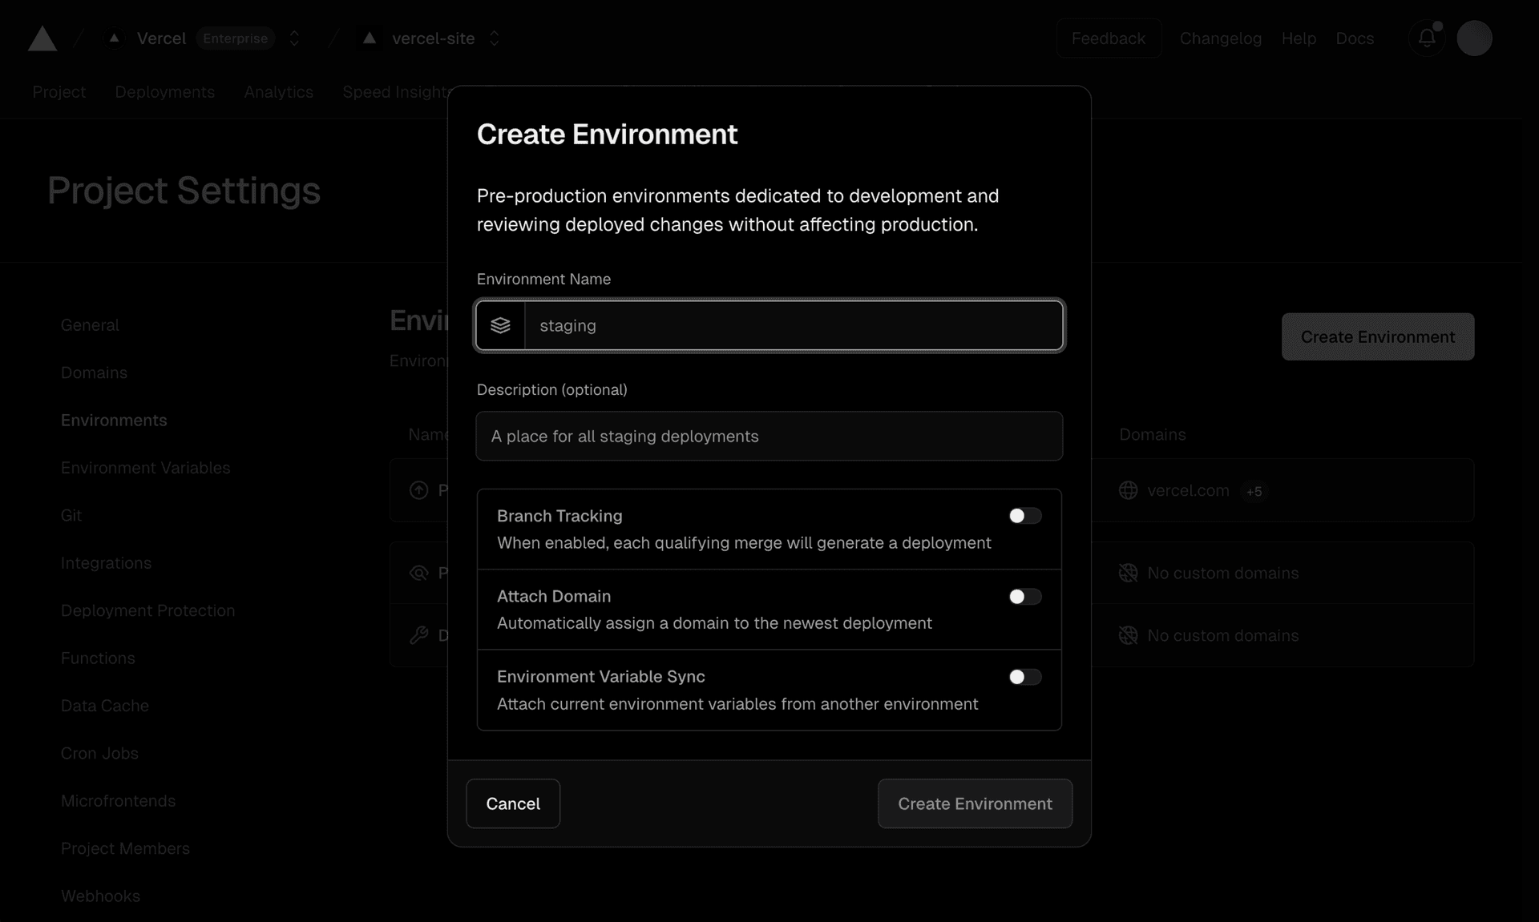Image resolution: width=1539 pixels, height=922 pixels.
Task: Expand the +5 domains badge
Action: click(1254, 491)
